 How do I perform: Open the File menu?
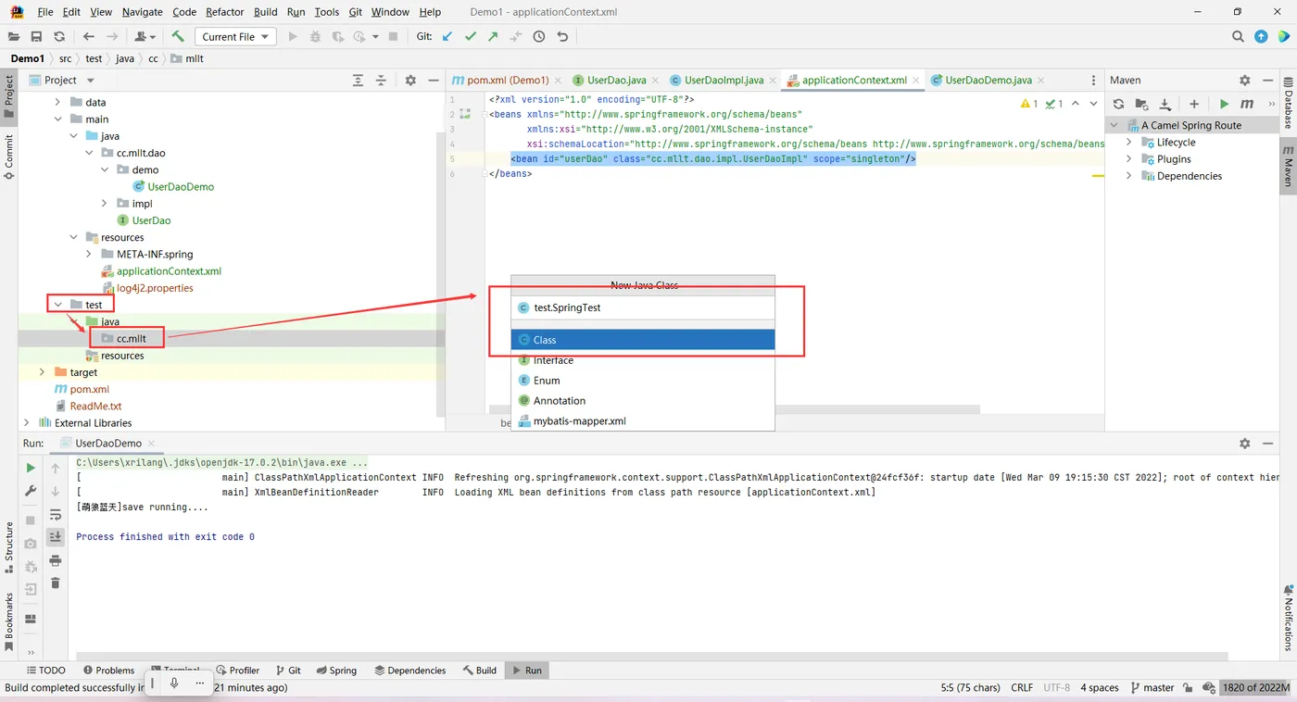tap(44, 12)
